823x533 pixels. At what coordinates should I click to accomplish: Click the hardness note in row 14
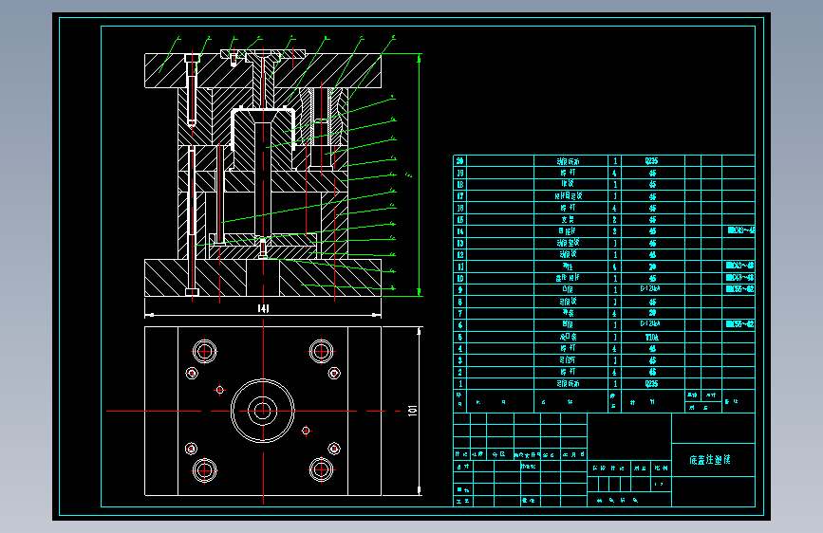740,230
